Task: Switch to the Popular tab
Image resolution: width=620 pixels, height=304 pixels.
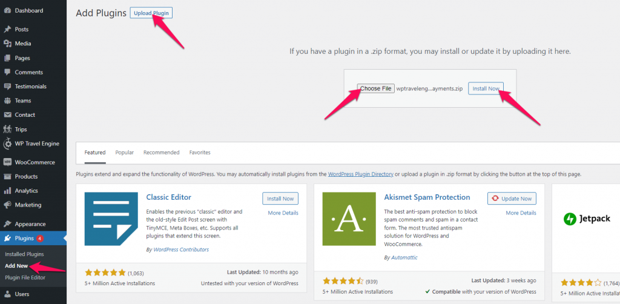Action: point(125,153)
